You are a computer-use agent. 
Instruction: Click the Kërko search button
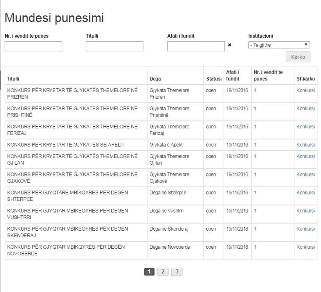pos(298,57)
